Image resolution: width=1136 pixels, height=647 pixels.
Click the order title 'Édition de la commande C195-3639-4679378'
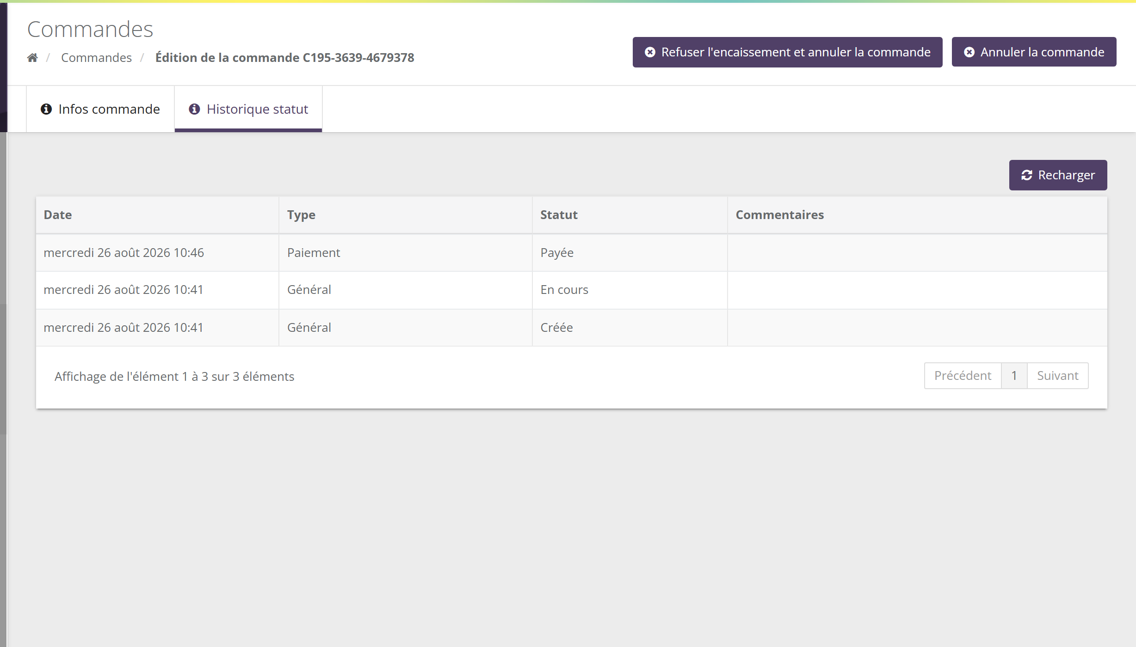285,57
